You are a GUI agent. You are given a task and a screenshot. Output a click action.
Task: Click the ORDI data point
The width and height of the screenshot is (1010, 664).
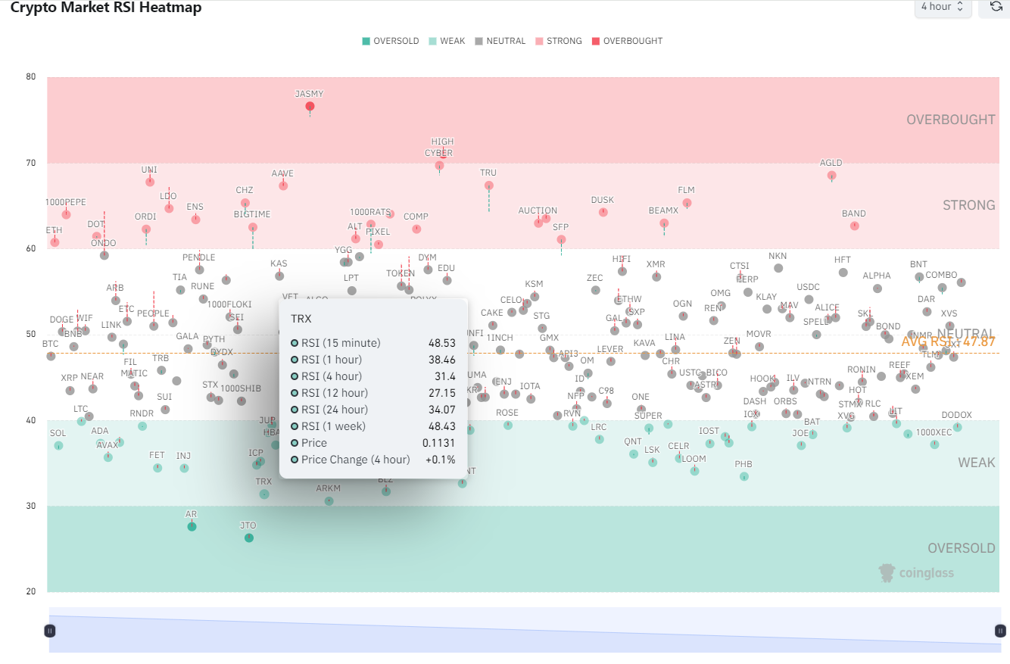(x=146, y=229)
